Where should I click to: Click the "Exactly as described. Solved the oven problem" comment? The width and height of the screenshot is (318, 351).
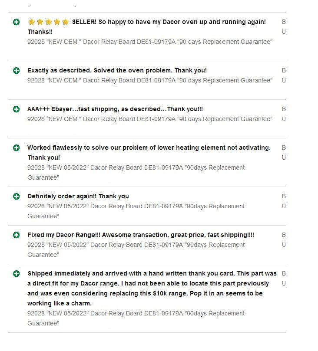pos(117,70)
